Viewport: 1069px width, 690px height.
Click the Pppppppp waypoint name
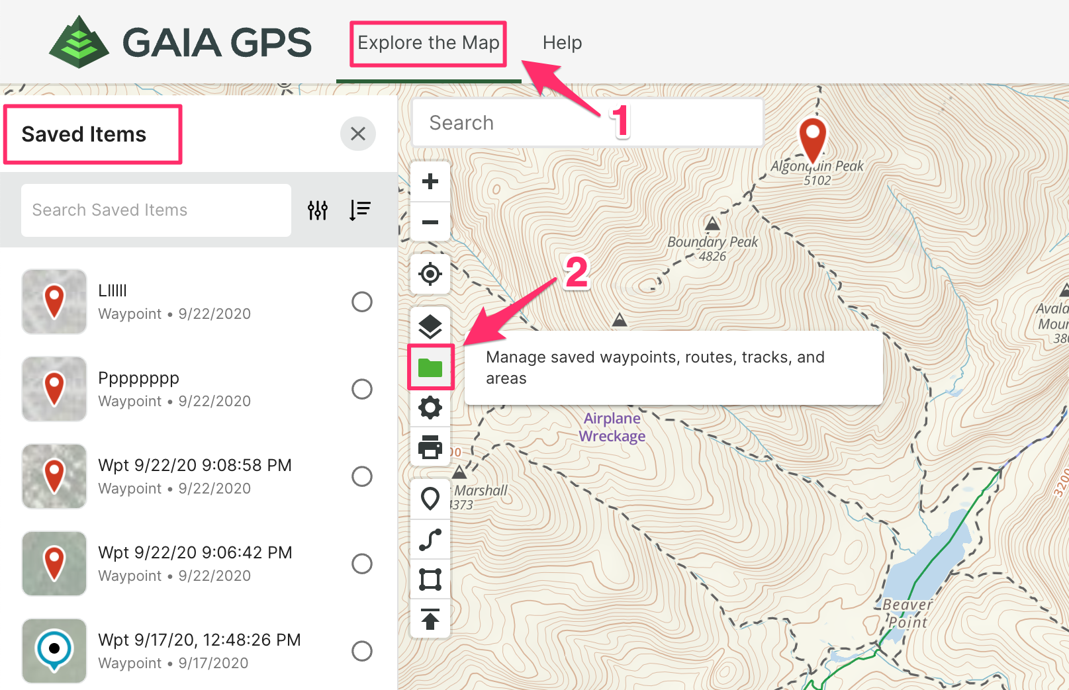pyautogui.click(x=138, y=378)
